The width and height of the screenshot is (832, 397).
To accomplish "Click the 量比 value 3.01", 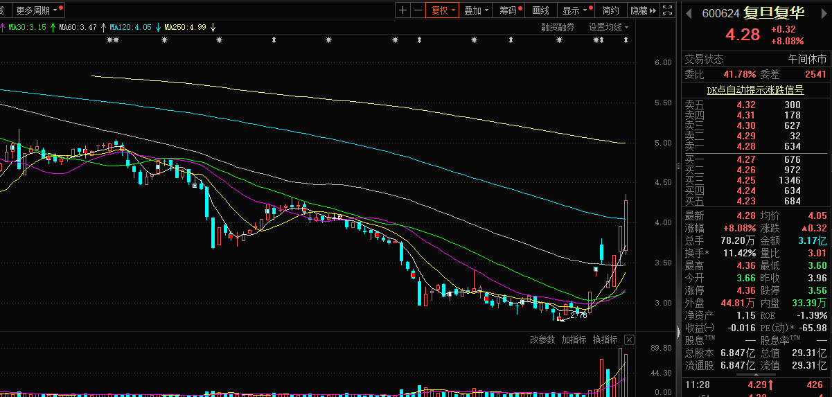I will pyautogui.click(x=817, y=253).
